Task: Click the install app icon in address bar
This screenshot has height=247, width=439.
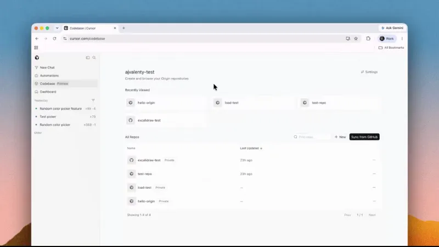Action: (x=348, y=38)
